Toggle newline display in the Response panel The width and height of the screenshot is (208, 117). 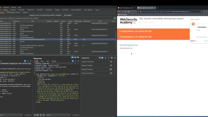76,61
